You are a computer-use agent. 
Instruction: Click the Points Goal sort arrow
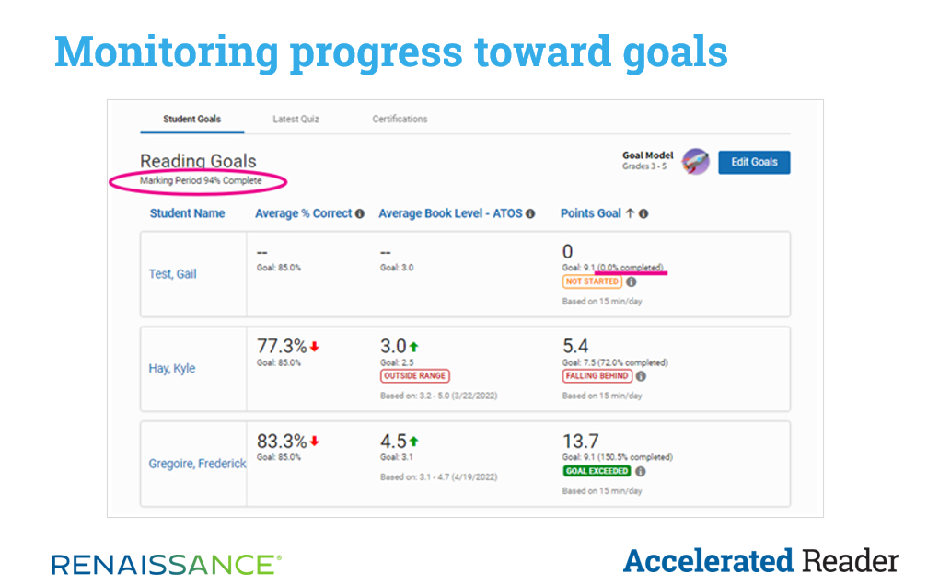(x=630, y=213)
